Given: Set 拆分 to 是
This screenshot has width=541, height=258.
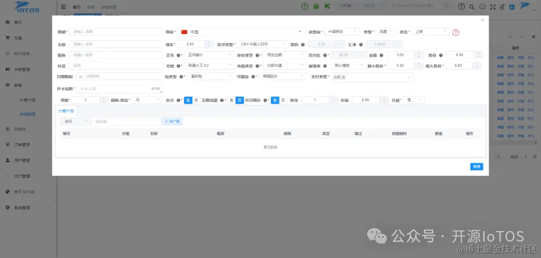Looking at the screenshot, I should coord(188,100).
